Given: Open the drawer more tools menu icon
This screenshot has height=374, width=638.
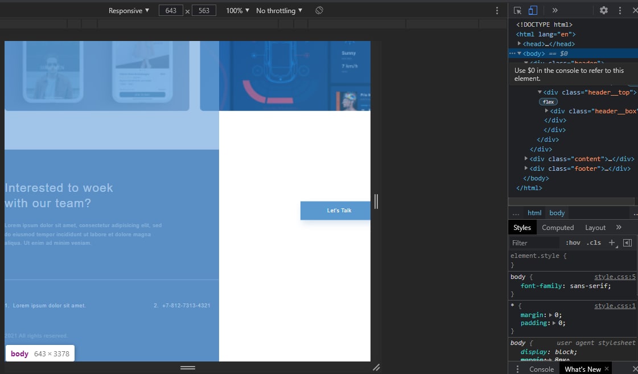Looking at the screenshot, I should pyautogui.click(x=517, y=369).
